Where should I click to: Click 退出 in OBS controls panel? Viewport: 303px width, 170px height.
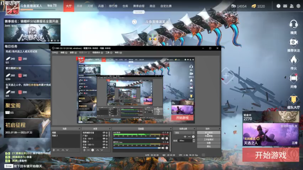tap(209, 146)
